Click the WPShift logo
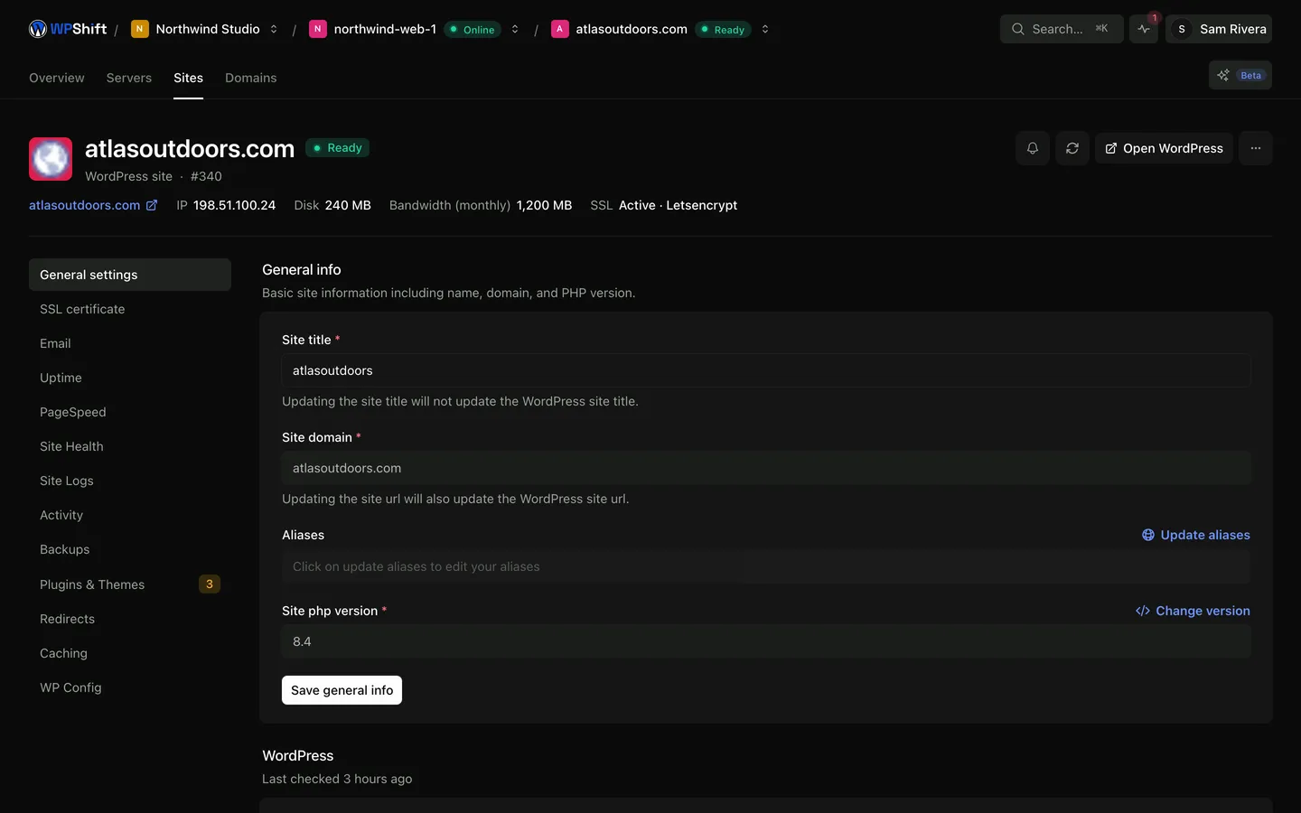Screen dimensions: 1301x813 [68, 29]
